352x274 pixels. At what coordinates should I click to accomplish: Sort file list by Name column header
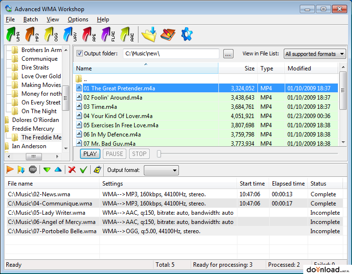[146, 68]
